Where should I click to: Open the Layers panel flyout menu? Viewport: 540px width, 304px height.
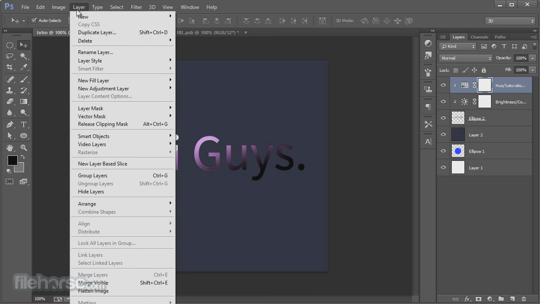(x=534, y=37)
